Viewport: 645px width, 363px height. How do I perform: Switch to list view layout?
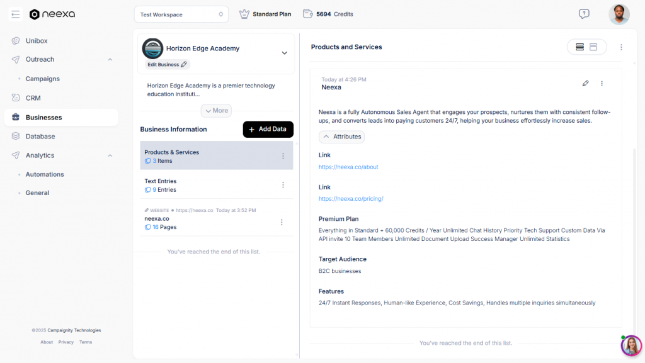[579, 47]
